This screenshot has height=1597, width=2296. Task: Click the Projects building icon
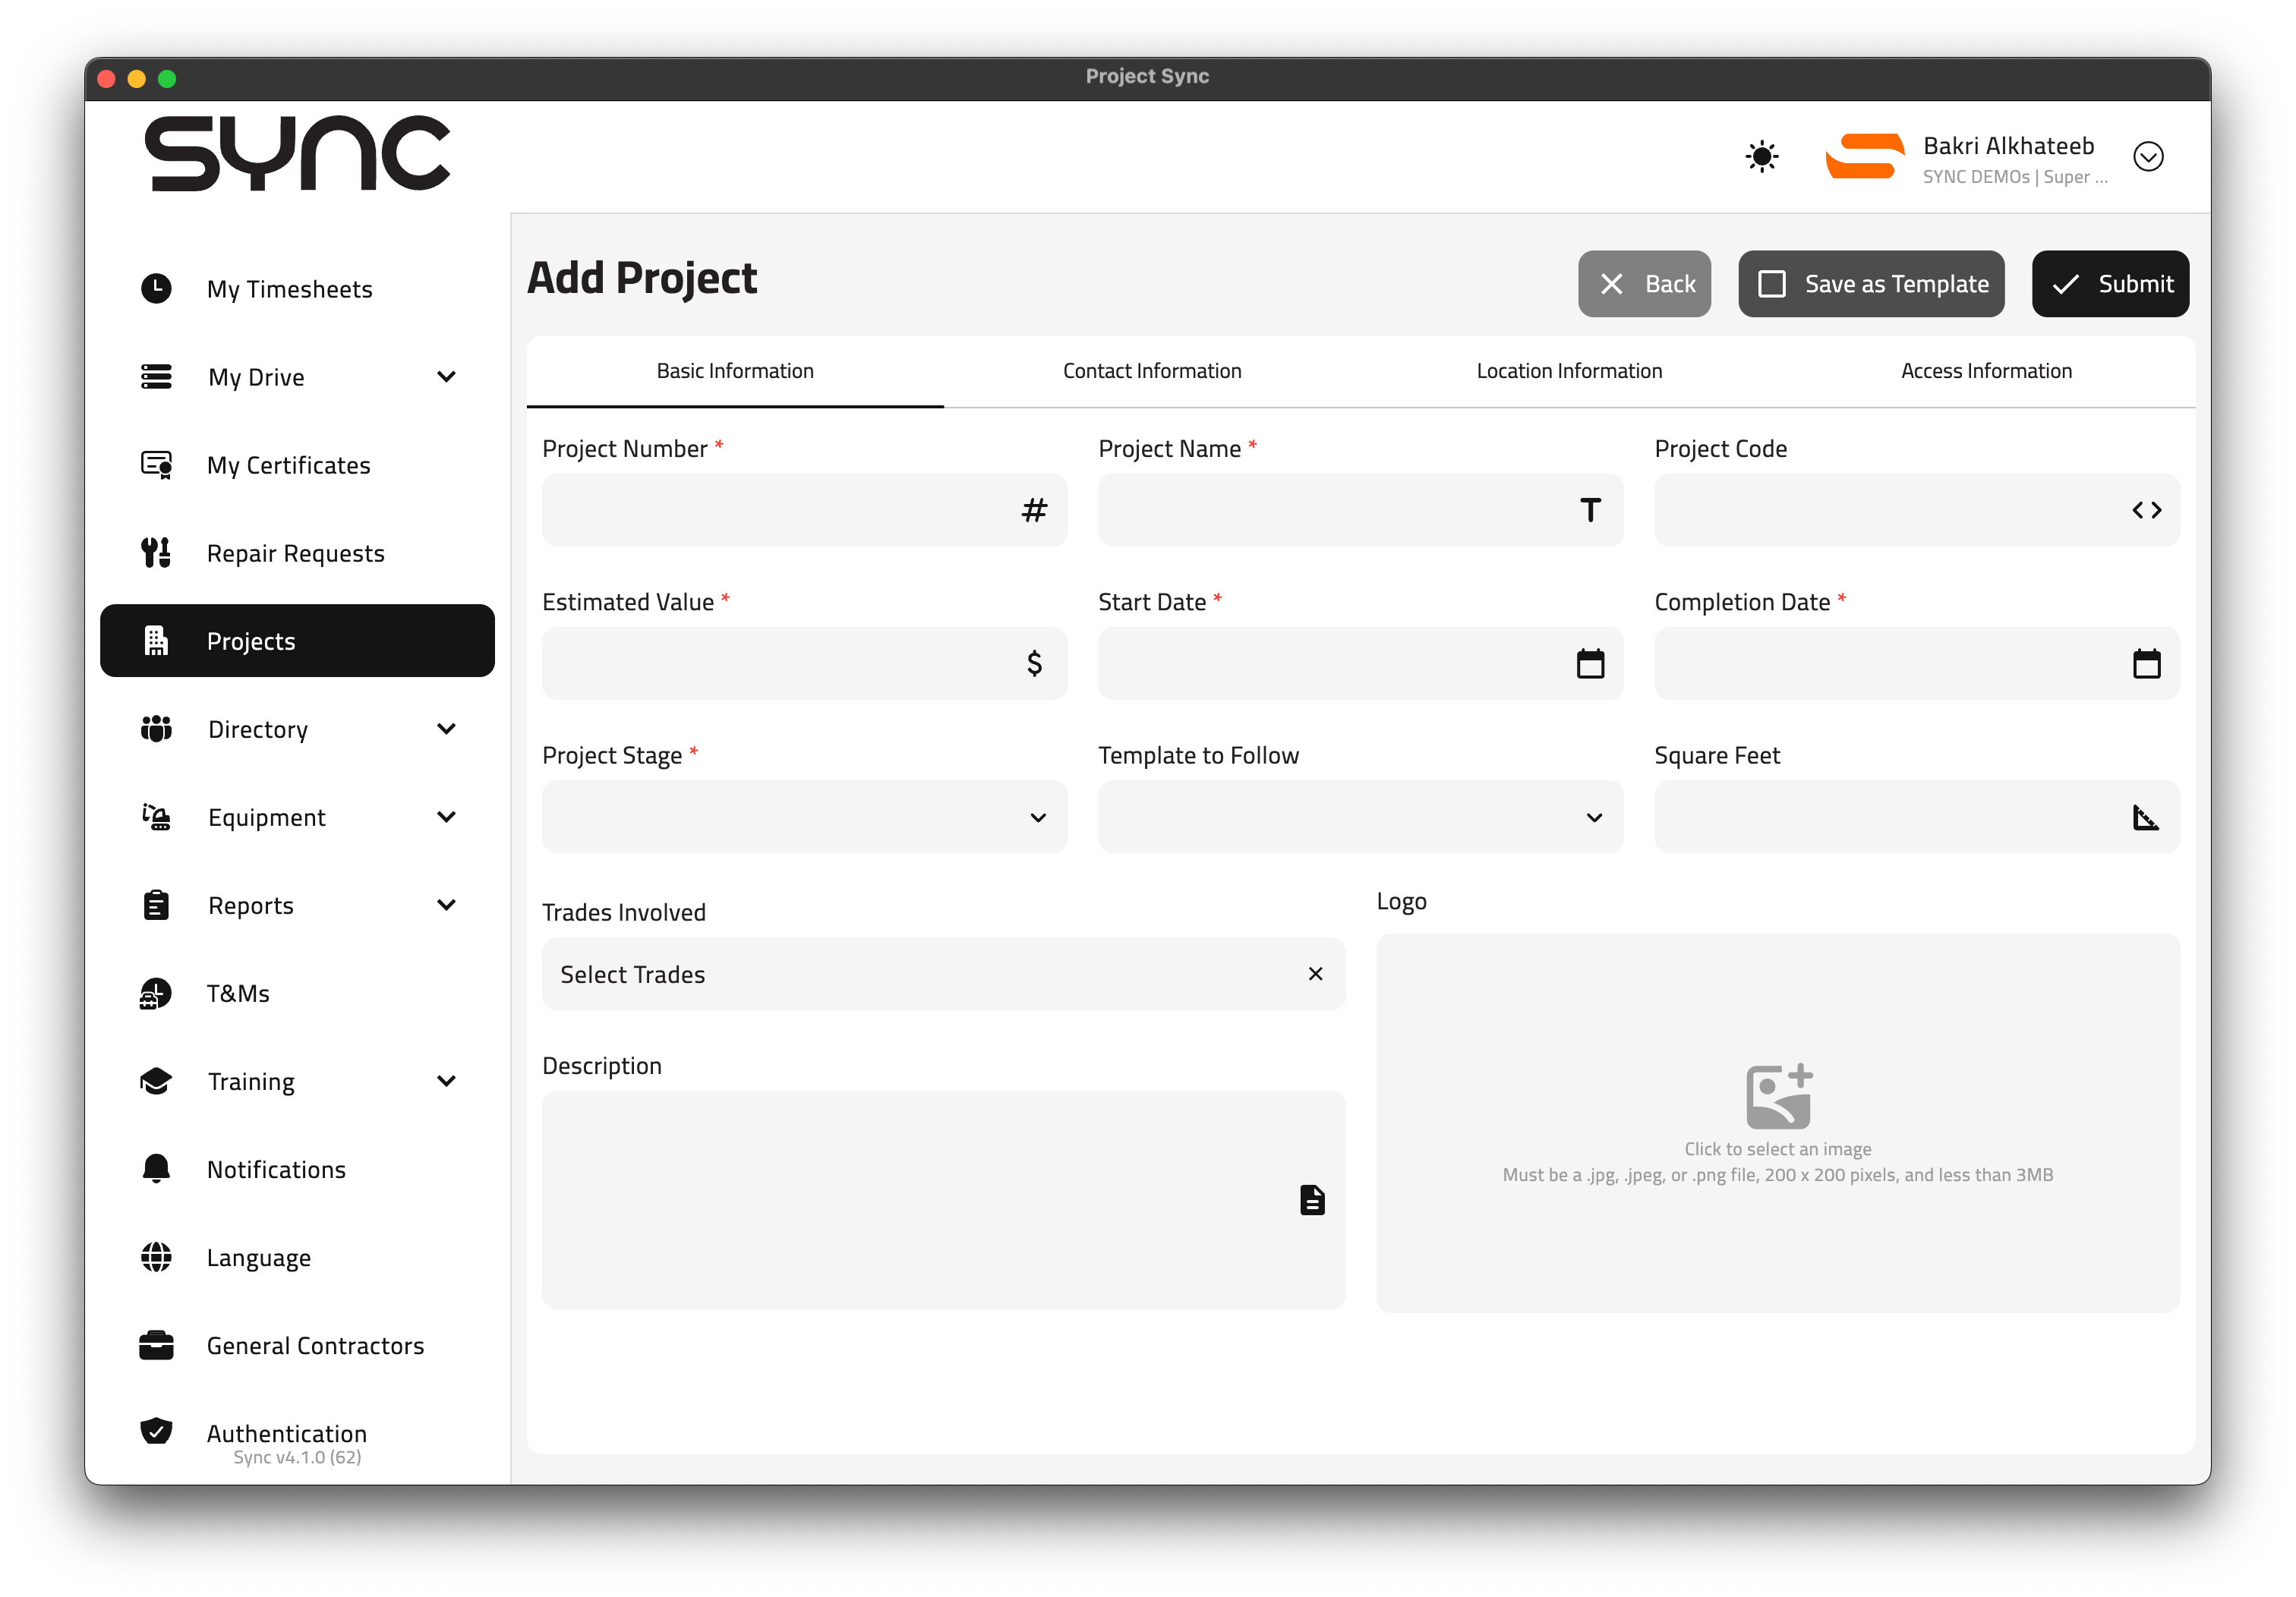[x=156, y=640]
